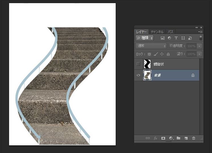Viewport: 212px width, 153px height.
Task: Open the fx layer style menu
Action: click(x=155, y=138)
